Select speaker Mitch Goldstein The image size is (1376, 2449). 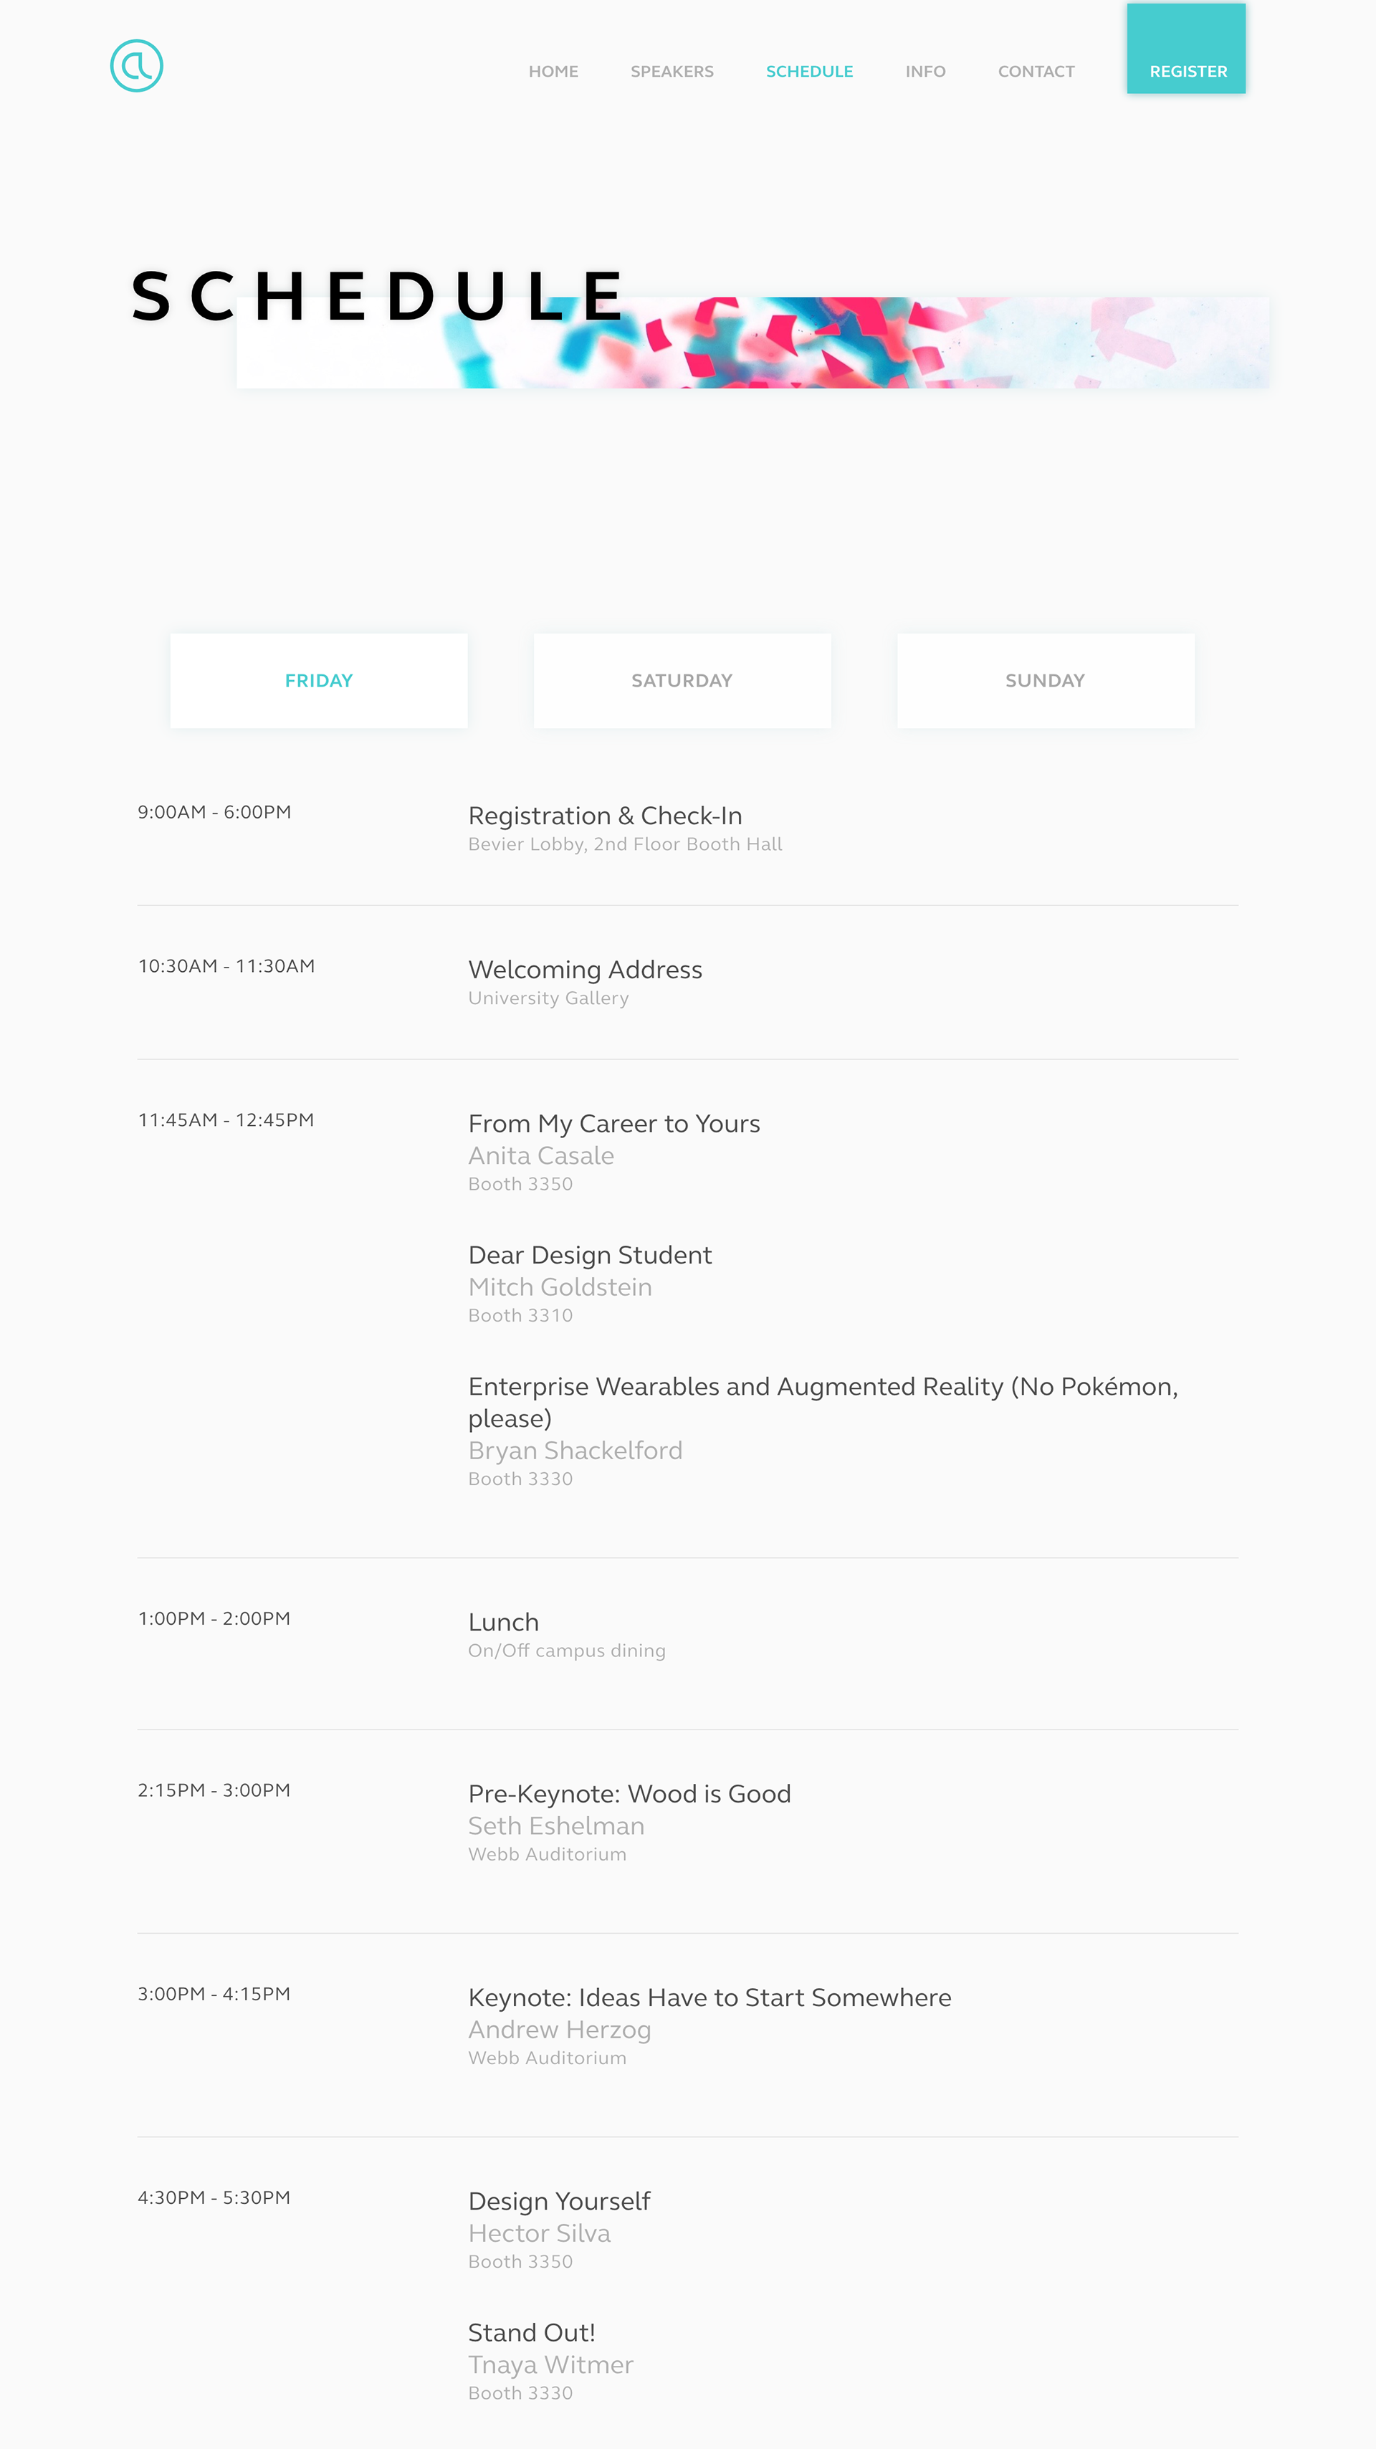[559, 1286]
